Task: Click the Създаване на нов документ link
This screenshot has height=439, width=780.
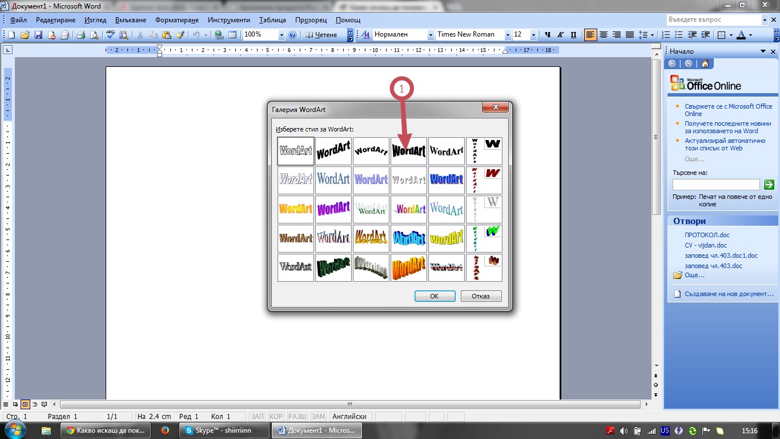Action: click(729, 294)
